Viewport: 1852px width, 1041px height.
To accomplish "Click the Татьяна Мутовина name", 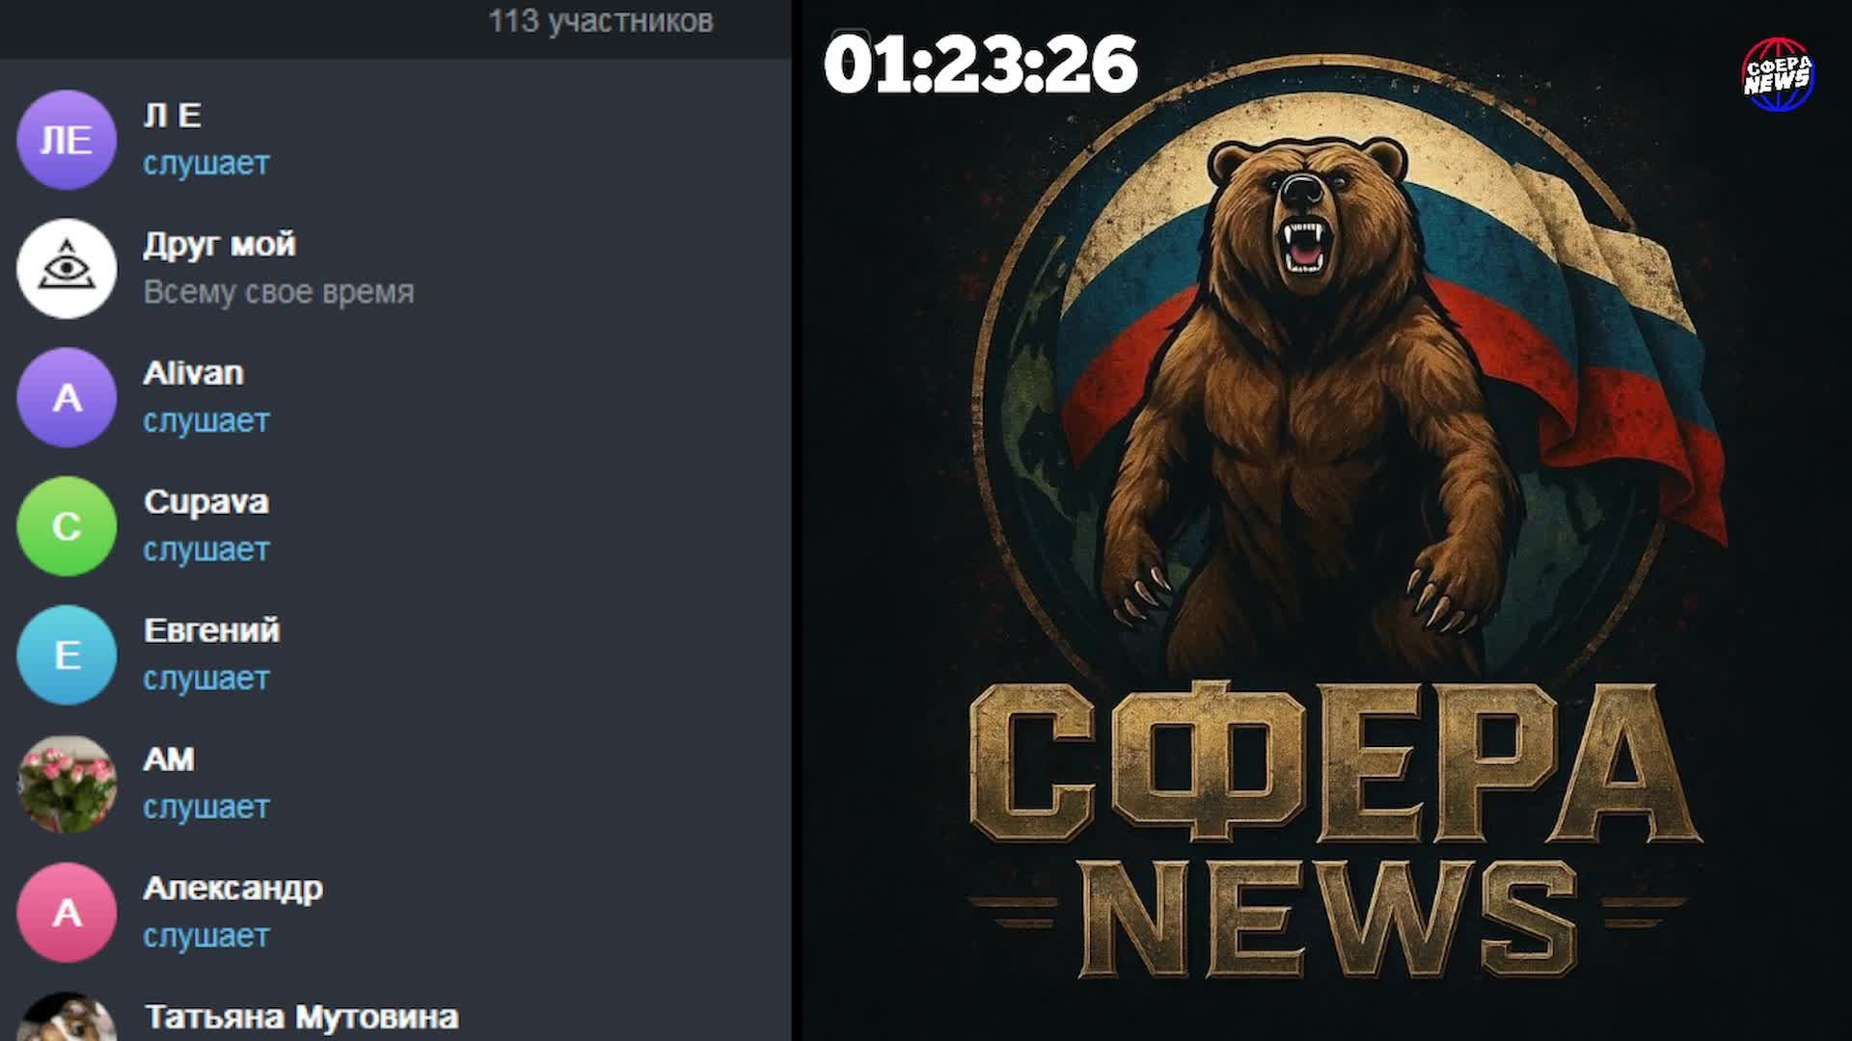I will 301,1017.
